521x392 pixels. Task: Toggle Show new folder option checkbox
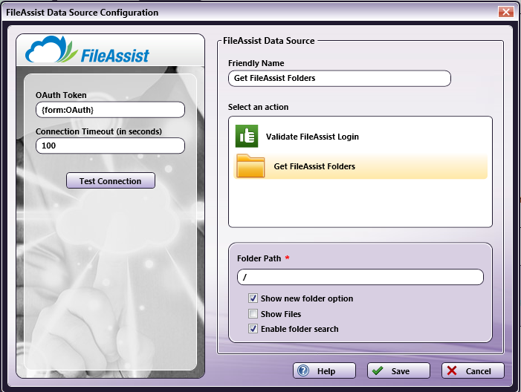[x=253, y=298]
